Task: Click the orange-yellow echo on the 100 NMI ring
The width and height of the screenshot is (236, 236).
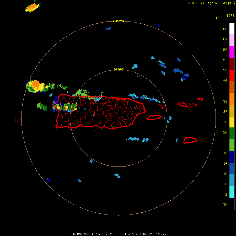Action: pyautogui.click(x=37, y=86)
